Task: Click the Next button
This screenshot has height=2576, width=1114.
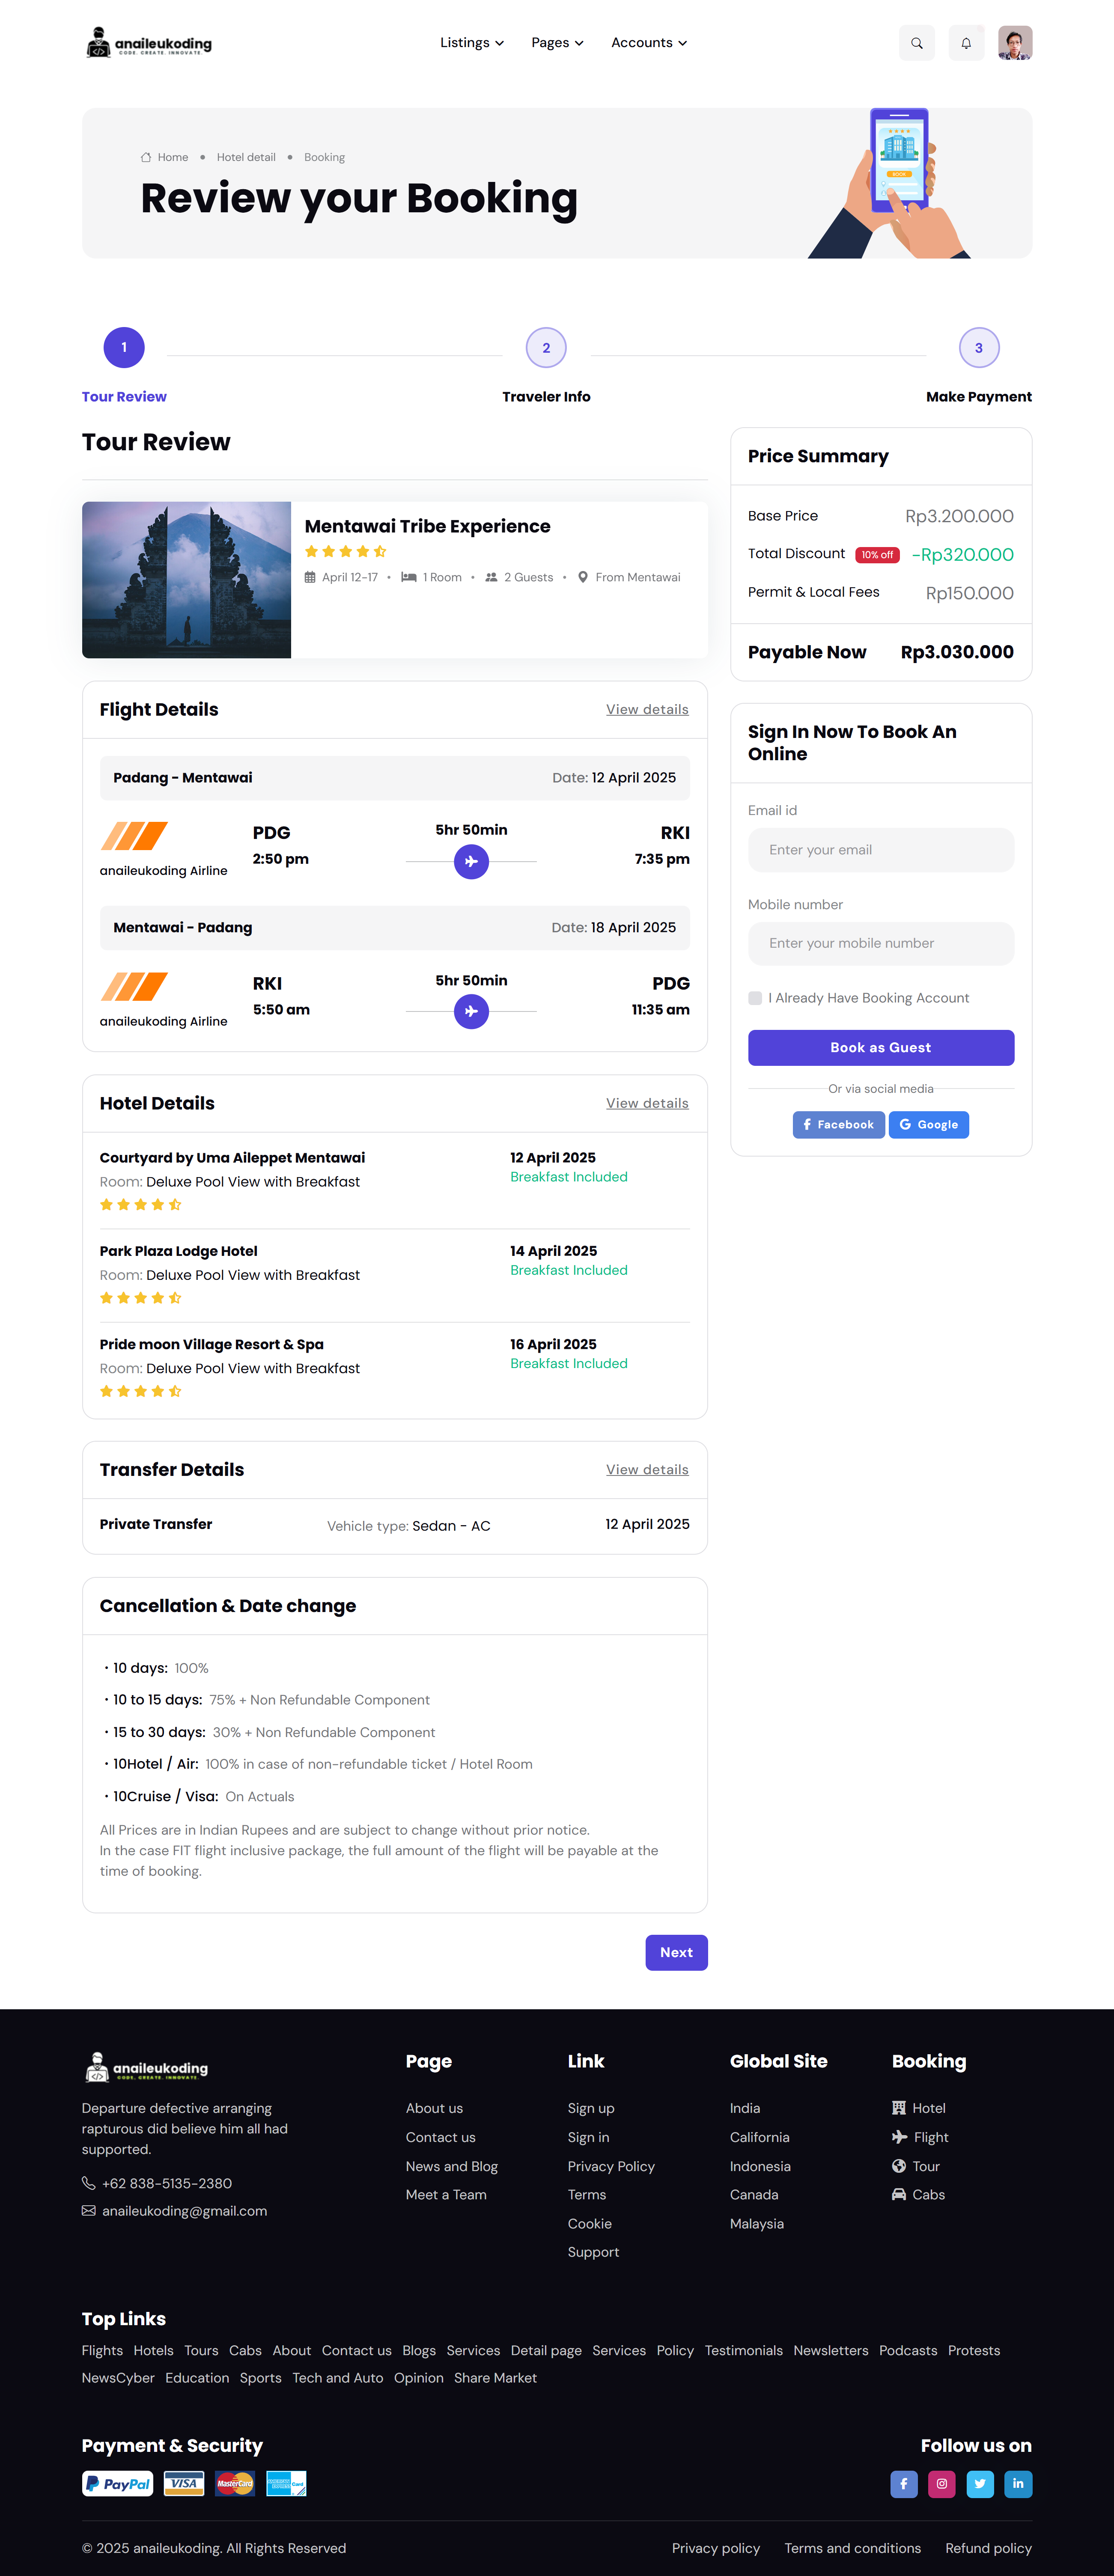Action: click(x=676, y=1952)
